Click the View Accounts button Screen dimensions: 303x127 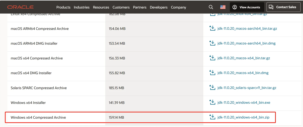[x=247, y=7]
